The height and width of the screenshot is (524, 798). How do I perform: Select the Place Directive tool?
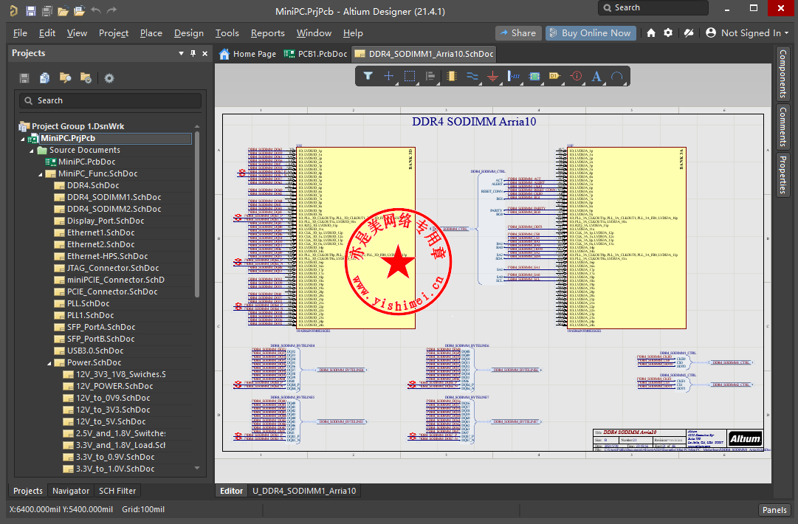click(x=576, y=76)
